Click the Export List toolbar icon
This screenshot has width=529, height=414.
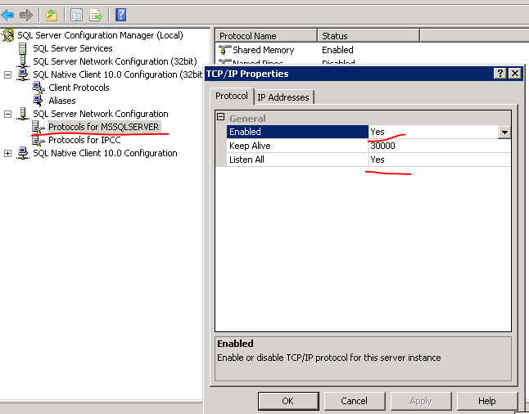(96, 15)
